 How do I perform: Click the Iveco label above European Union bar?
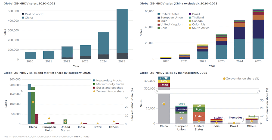pyautogui.click(x=181, y=104)
